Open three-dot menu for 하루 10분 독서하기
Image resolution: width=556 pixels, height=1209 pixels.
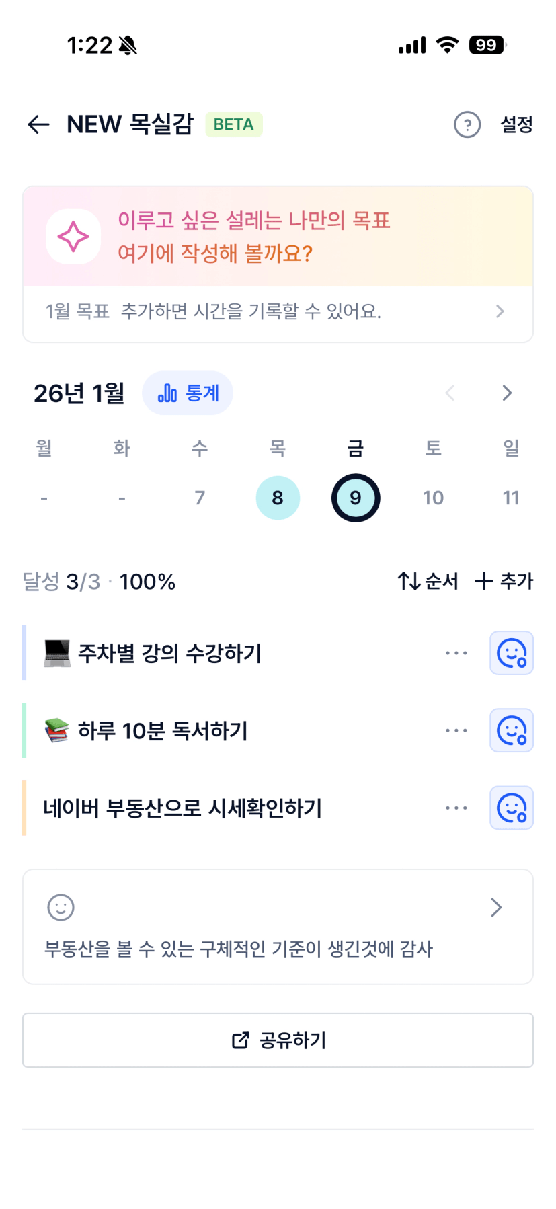[456, 730]
